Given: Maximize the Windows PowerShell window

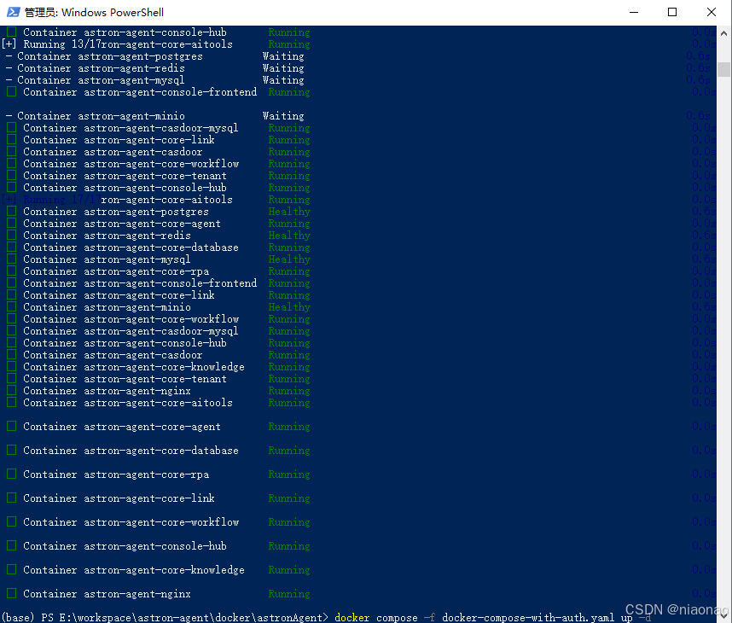Looking at the screenshot, I should tap(672, 12).
